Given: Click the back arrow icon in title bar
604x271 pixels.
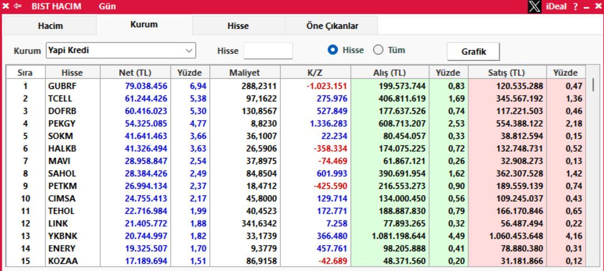Looking at the screenshot, I should point(17,7).
